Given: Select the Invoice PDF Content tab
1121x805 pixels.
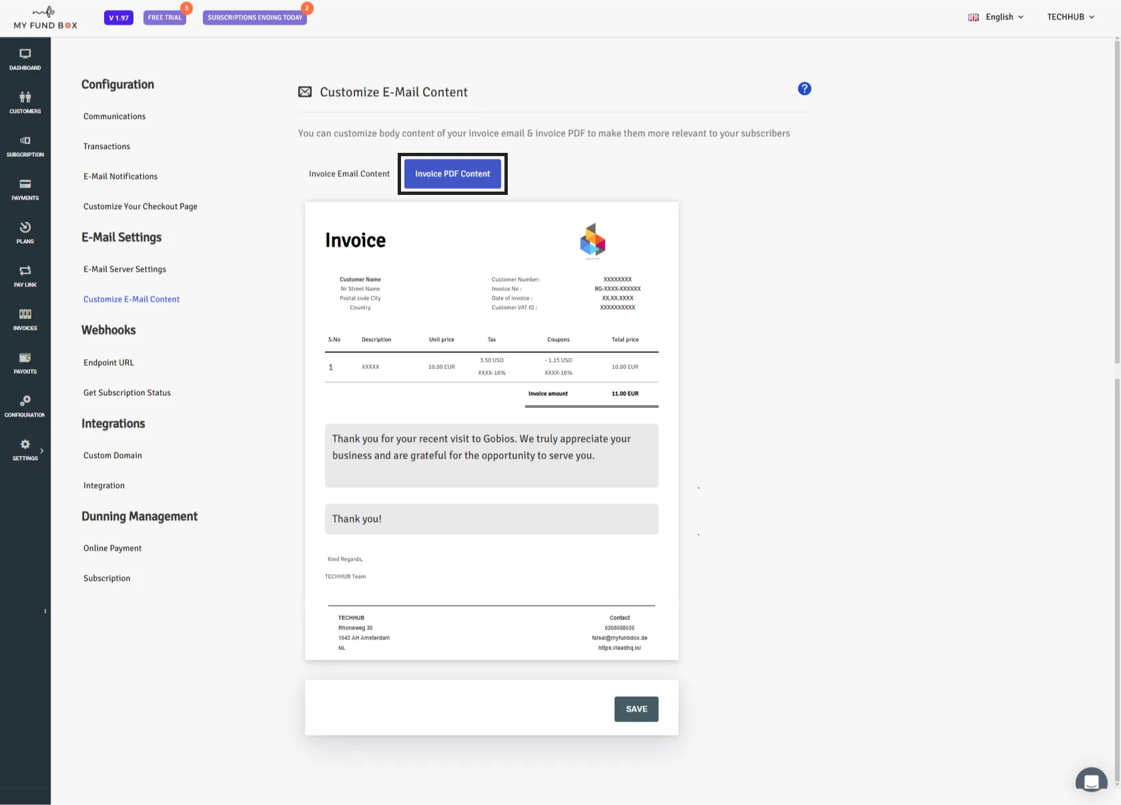Looking at the screenshot, I should tap(452, 174).
